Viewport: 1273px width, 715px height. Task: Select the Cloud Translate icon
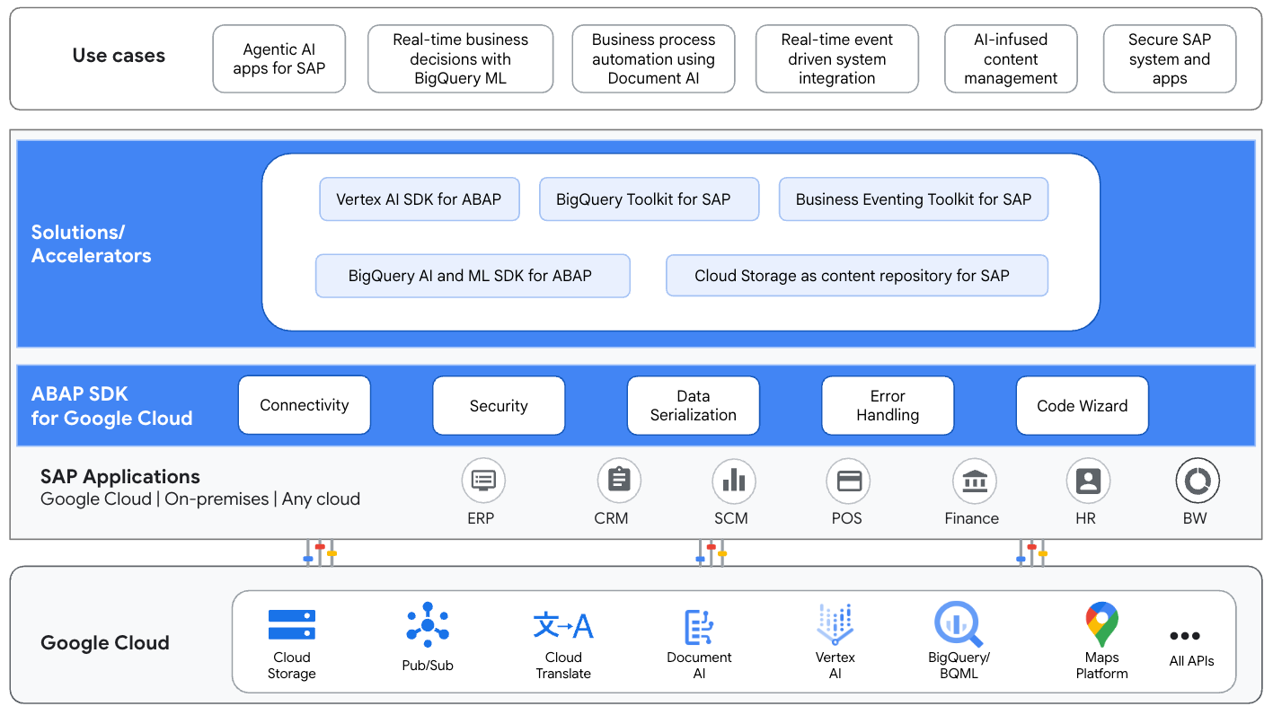[x=562, y=623]
